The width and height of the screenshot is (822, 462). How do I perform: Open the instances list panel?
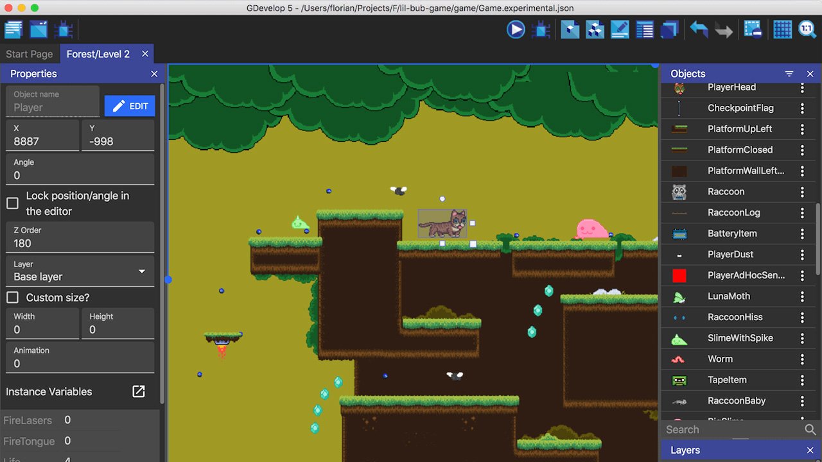645,29
